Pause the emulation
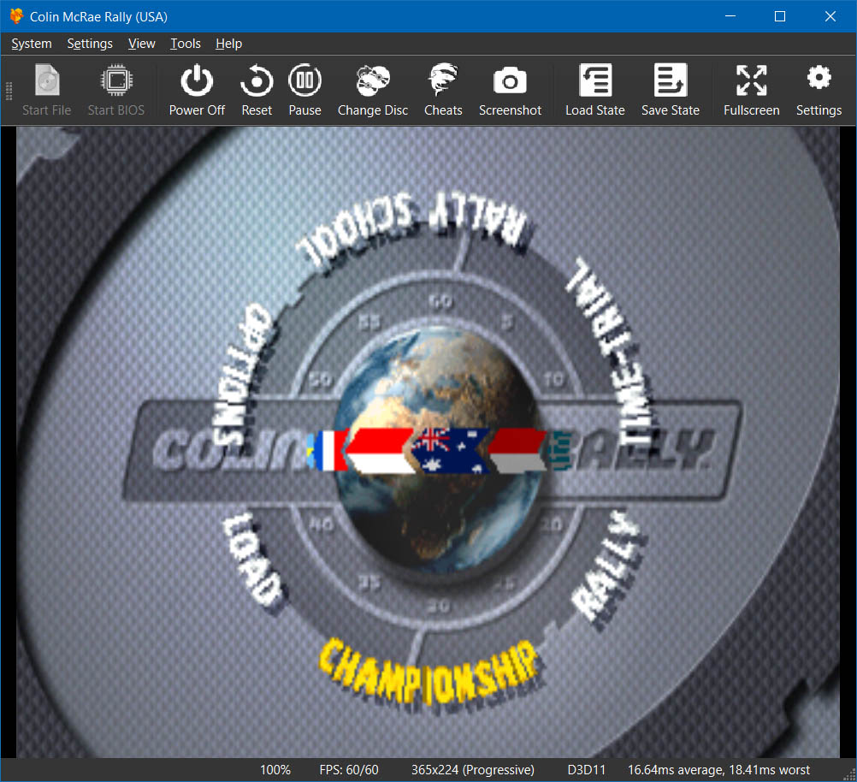857x782 pixels. pos(304,90)
